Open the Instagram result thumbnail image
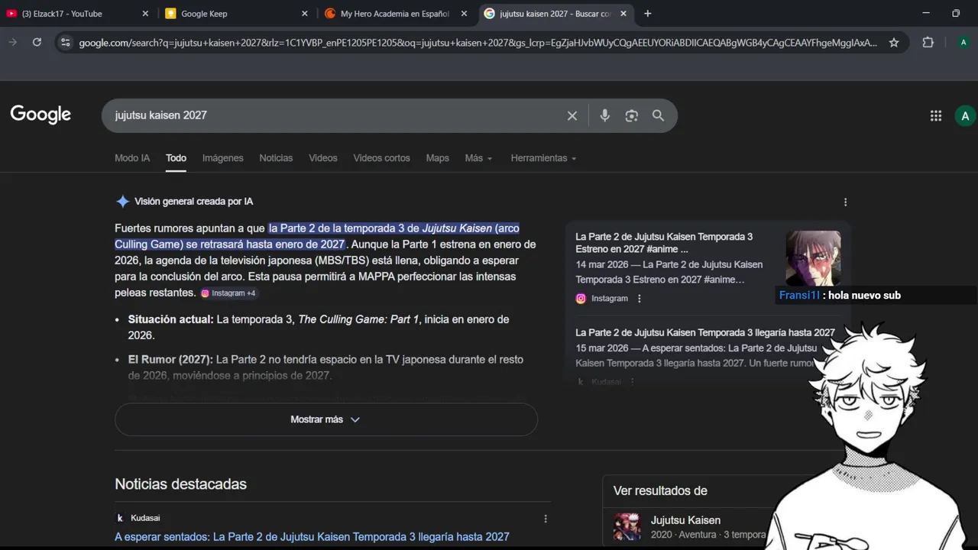This screenshot has width=978, height=550. (813, 258)
